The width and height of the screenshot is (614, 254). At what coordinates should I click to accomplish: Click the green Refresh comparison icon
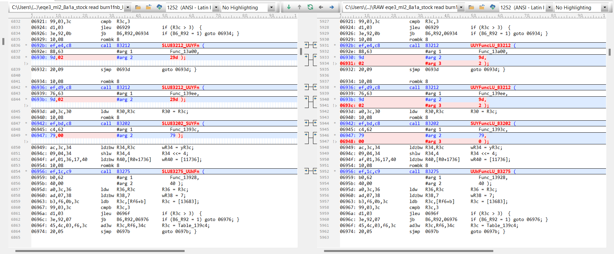(x=310, y=7)
